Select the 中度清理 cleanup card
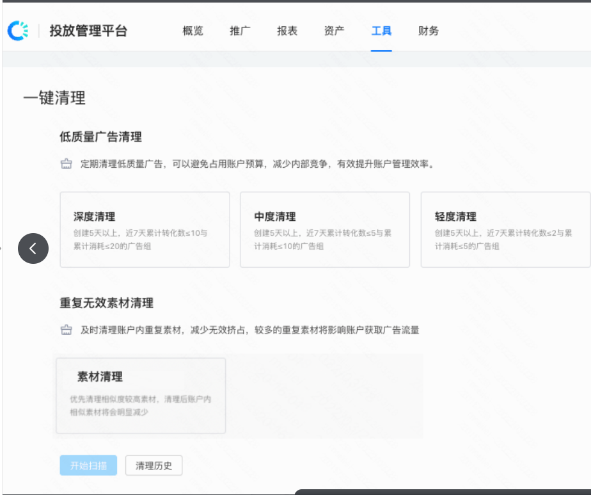The width and height of the screenshot is (591, 495). pos(324,231)
